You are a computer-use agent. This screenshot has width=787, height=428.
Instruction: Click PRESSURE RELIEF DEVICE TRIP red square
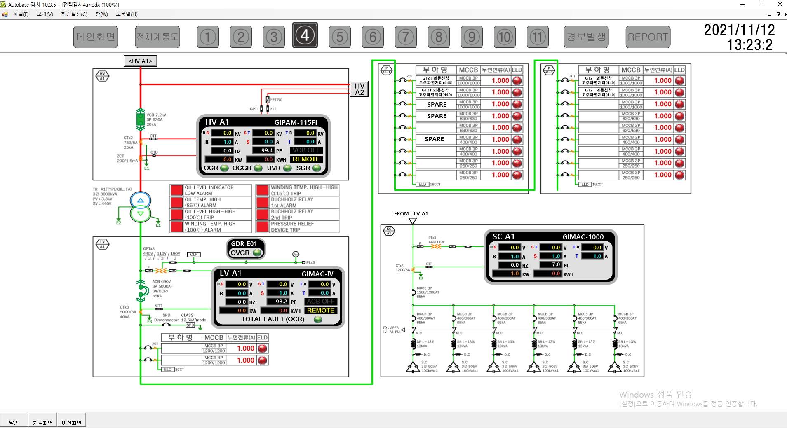[263, 227]
